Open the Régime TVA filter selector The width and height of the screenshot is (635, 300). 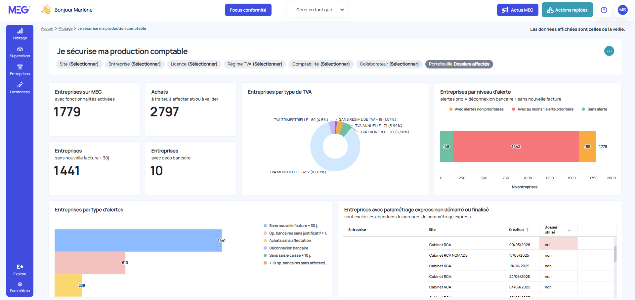coord(255,64)
